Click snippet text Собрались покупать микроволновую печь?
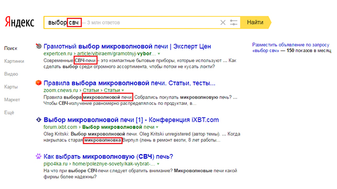The width and height of the screenshot is (337, 189). [183, 97]
